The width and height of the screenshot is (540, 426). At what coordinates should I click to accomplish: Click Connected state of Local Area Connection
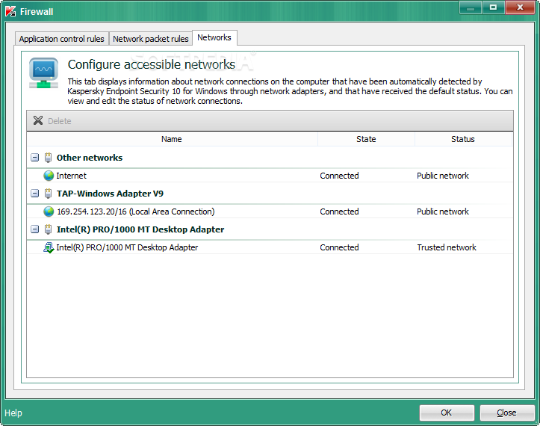click(339, 212)
